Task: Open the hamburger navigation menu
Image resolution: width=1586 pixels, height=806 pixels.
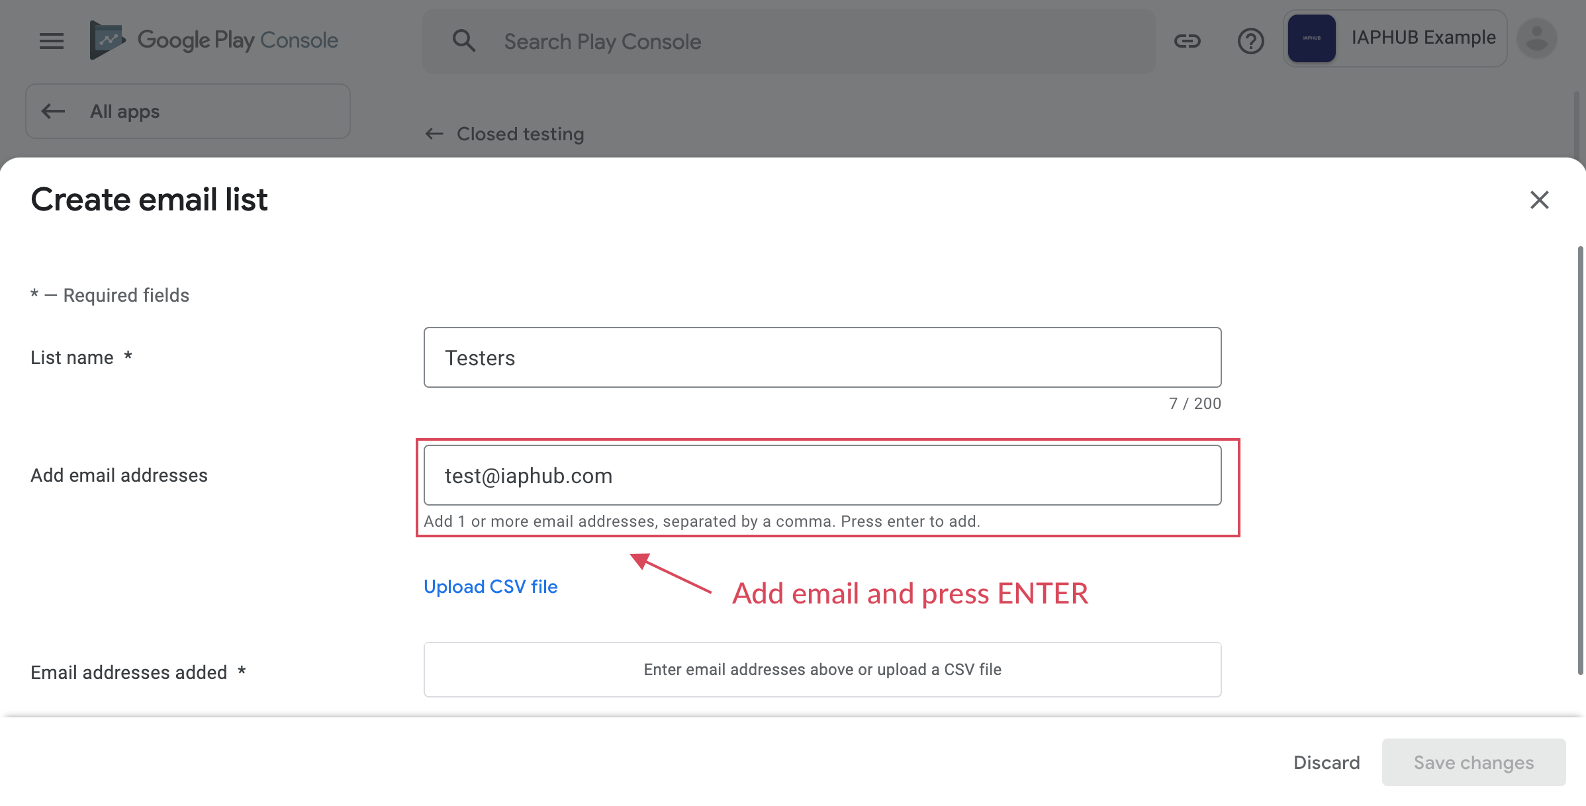Action: [52, 41]
